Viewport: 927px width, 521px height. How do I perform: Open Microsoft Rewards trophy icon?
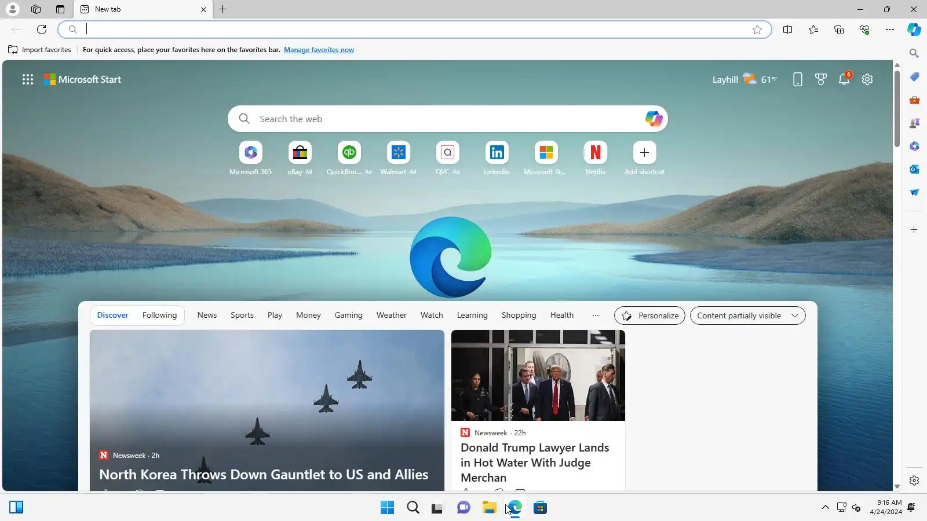tap(821, 79)
